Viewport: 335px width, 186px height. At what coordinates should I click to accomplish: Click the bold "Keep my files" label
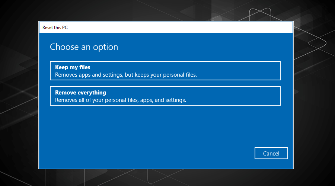pyautogui.click(x=73, y=67)
